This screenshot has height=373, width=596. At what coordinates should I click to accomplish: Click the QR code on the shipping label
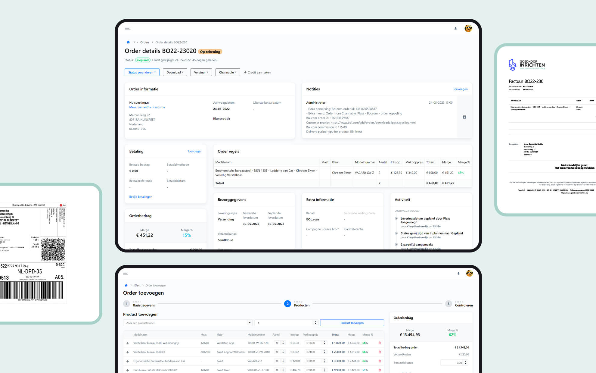53,249
